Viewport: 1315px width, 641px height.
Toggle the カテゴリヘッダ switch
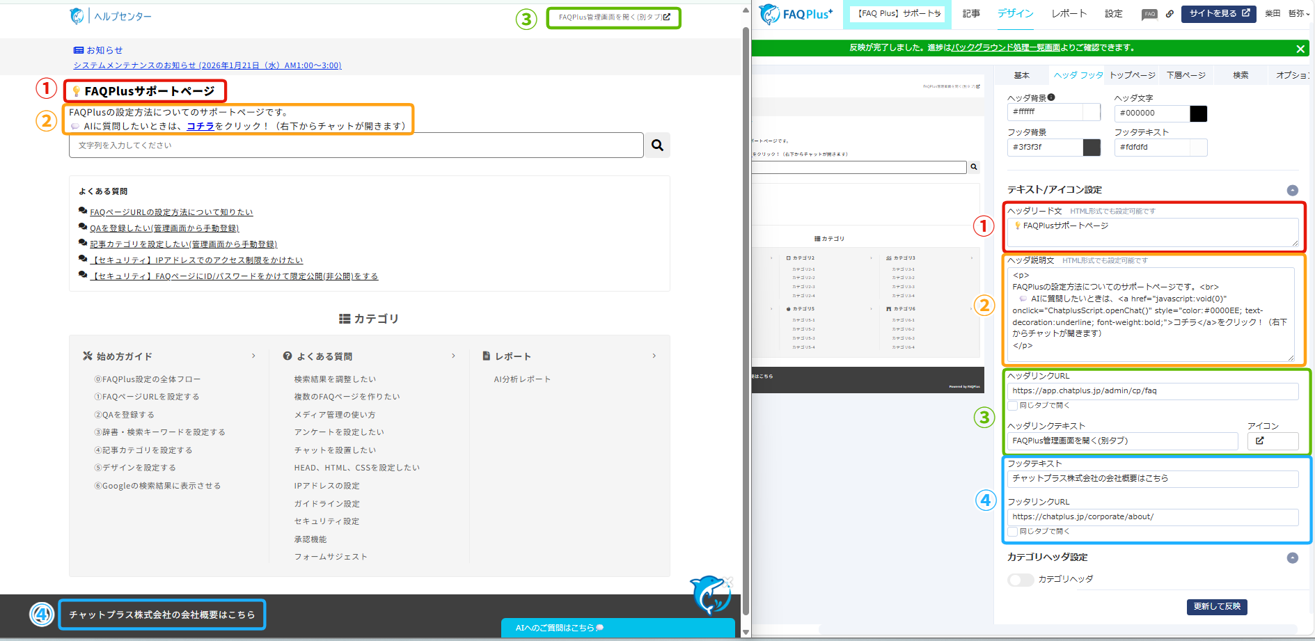(1021, 580)
